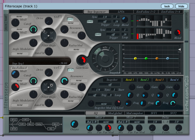
Task: Adjust Mixer 1 Mix knob
Action: click(x=90, y=128)
